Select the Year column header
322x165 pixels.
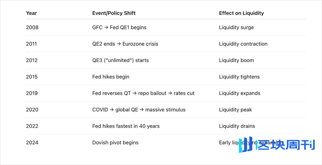pos(31,13)
